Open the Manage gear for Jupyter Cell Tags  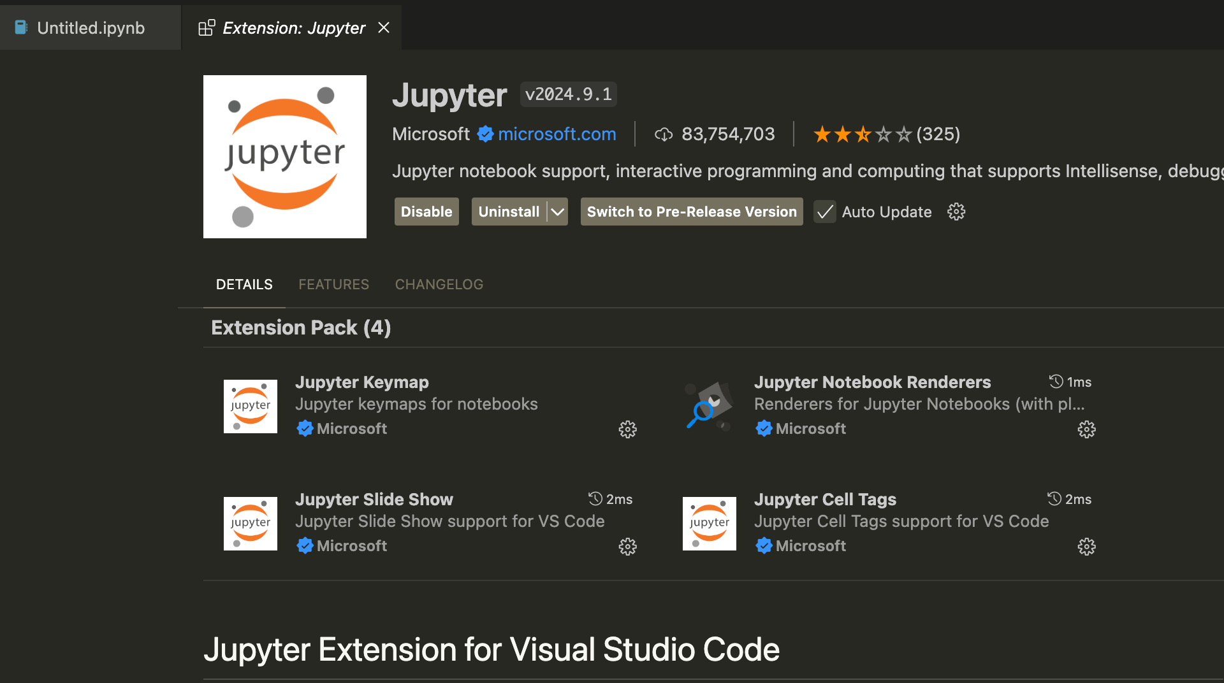point(1087,547)
